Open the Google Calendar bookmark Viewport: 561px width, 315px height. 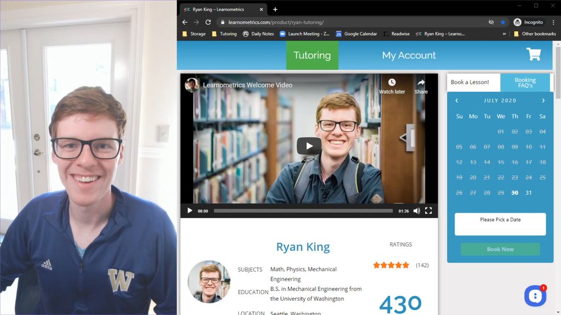[356, 34]
